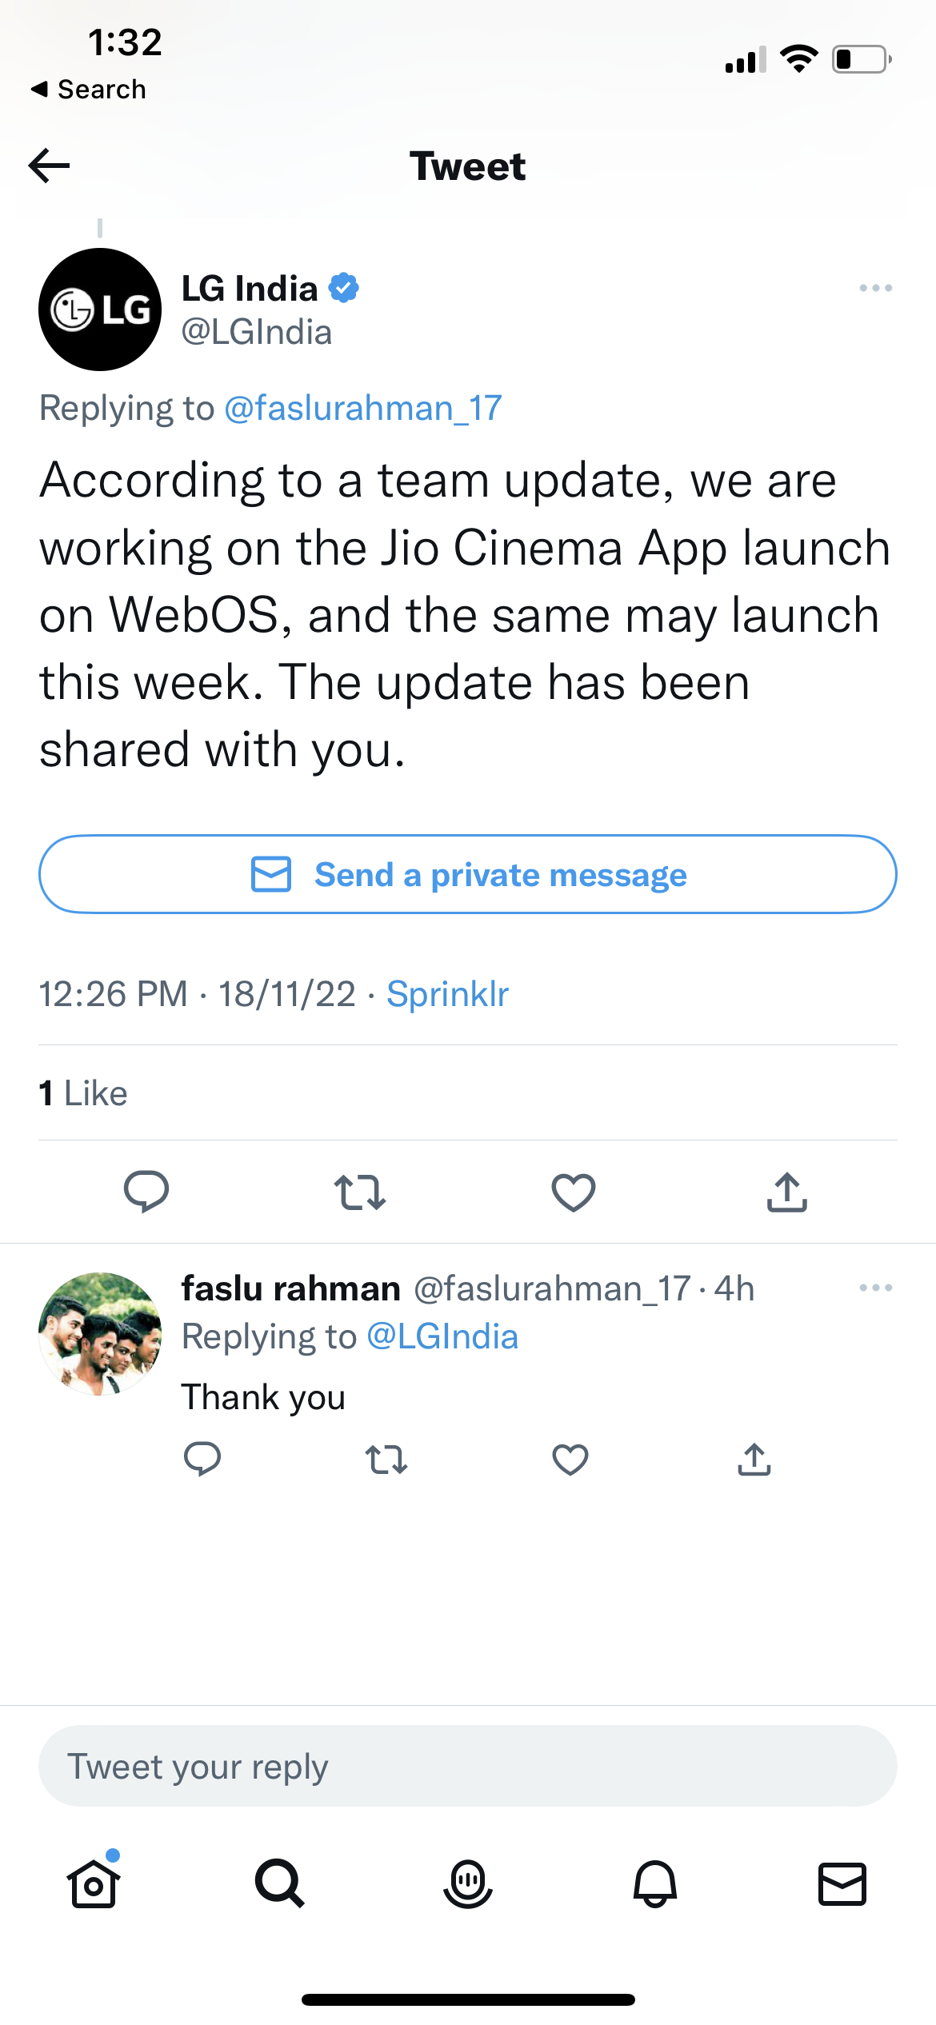The image size is (936, 2025).
Task: Open the @faslurahman_17 mention link
Action: pos(363,408)
